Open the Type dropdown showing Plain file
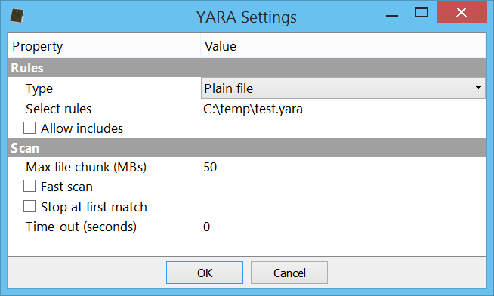This screenshot has height=296, width=494. point(343,88)
